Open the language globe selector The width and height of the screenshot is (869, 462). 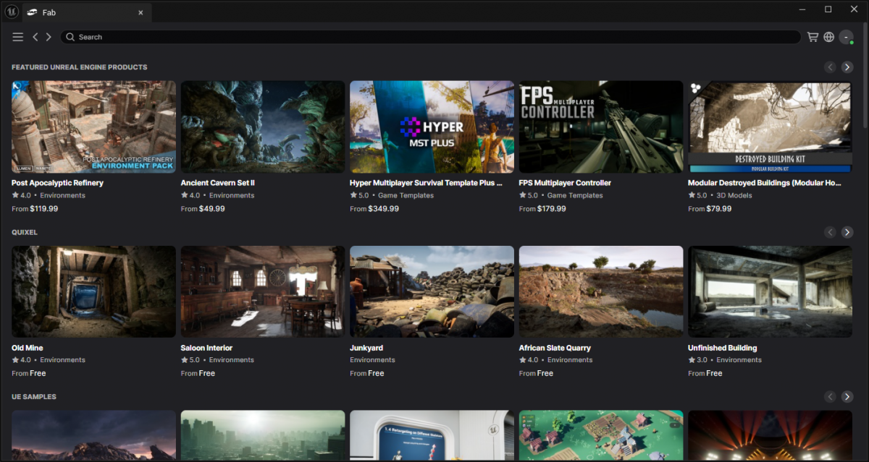click(x=829, y=37)
